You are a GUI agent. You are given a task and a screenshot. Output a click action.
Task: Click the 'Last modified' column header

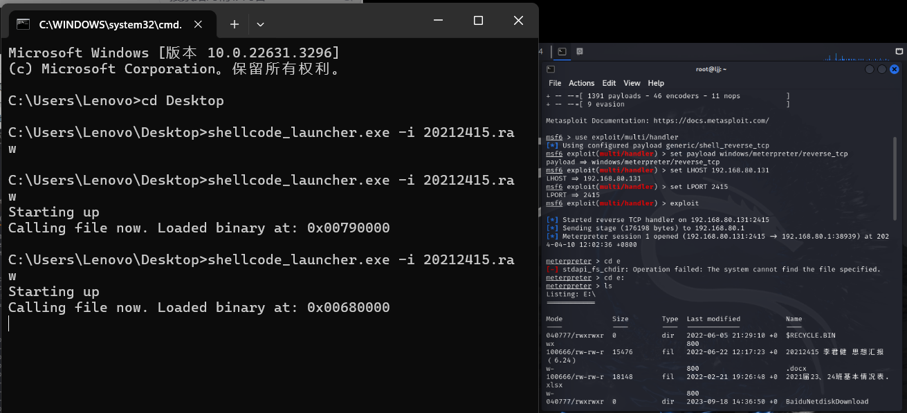tap(713, 319)
